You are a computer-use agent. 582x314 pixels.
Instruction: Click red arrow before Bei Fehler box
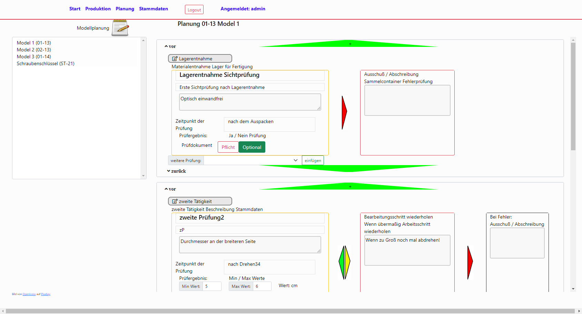click(x=470, y=262)
